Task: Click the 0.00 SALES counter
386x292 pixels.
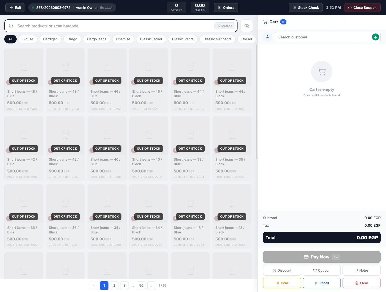Action: click(x=200, y=8)
